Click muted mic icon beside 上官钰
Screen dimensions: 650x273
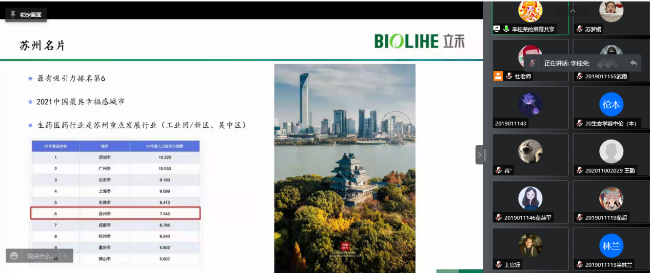coord(498,264)
